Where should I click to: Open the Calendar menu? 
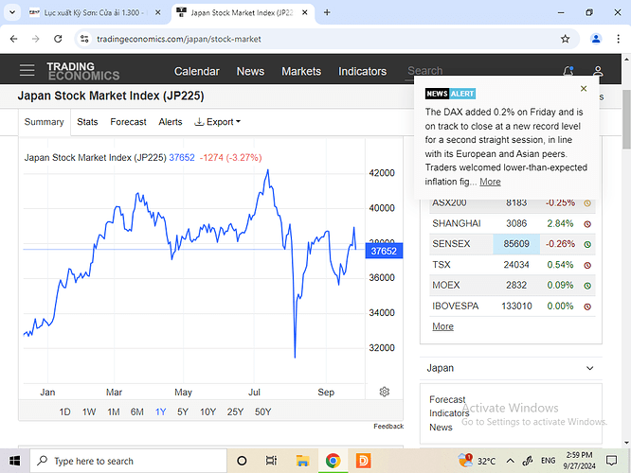(x=197, y=71)
